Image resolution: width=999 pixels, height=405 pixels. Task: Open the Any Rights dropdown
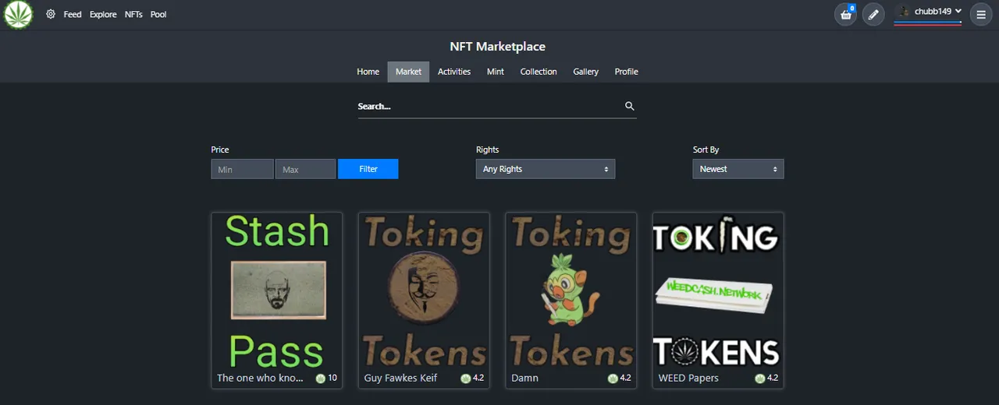(x=546, y=169)
